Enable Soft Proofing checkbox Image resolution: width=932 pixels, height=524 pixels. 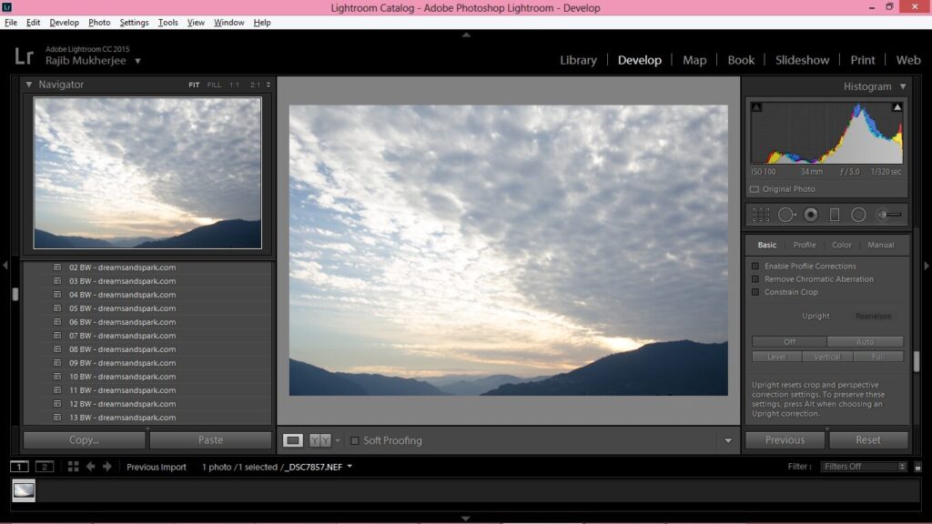click(x=355, y=441)
